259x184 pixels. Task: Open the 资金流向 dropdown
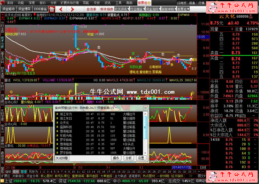[x=153, y=9]
